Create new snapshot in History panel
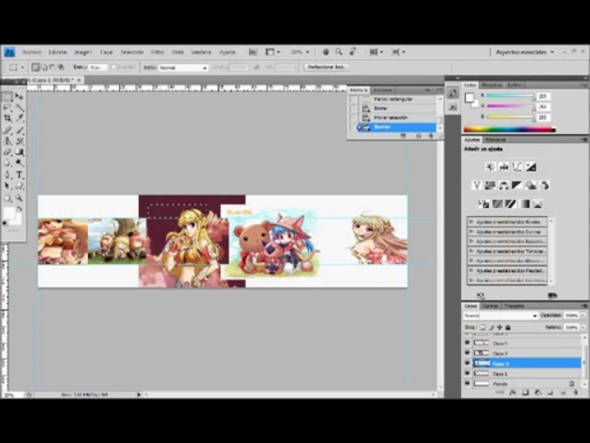Image resolution: width=590 pixels, height=443 pixels. coord(418,135)
